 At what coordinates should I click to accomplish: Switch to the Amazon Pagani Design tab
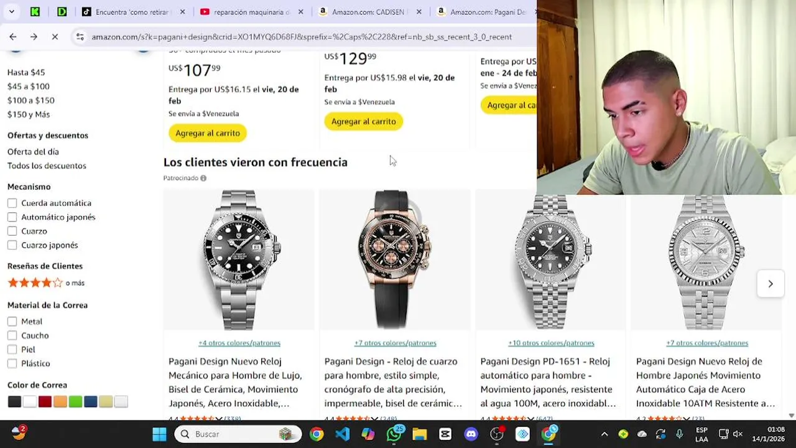click(483, 12)
